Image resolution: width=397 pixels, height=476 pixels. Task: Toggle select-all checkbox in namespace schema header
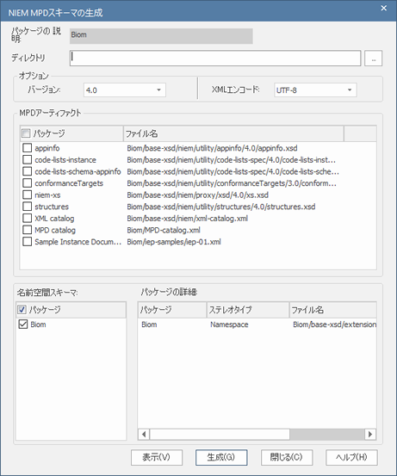(x=22, y=310)
